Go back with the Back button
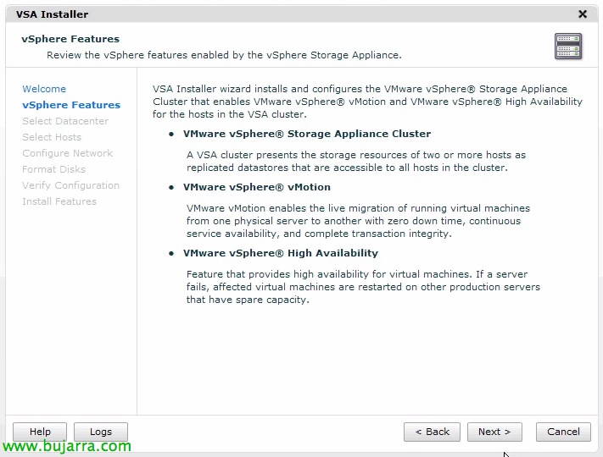 432,432
